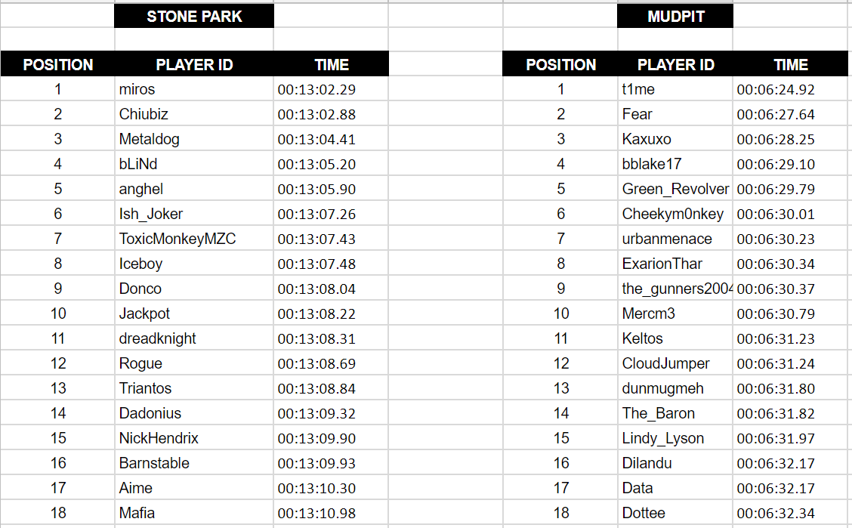Select Stone Park POSITION header cell

coord(57,64)
